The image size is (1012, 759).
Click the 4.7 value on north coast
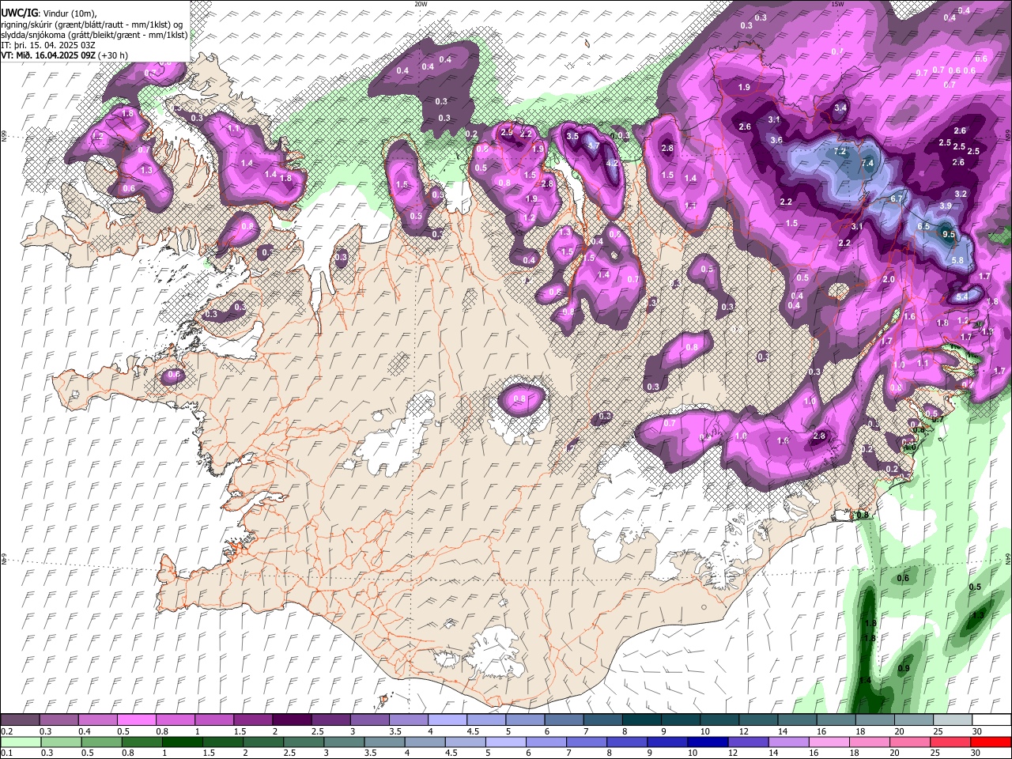coord(594,145)
